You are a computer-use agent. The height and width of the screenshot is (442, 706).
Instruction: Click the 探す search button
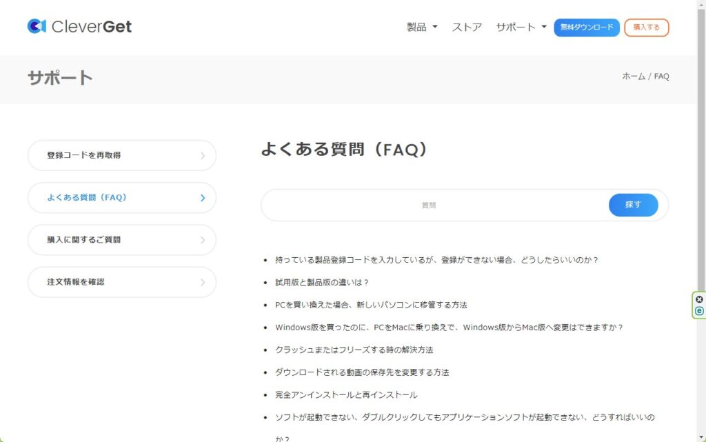(633, 205)
